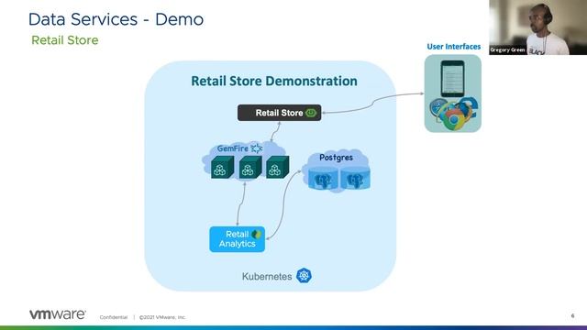Click the Gregory Green name label
Screen dimensions: 587x330
tap(507, 49)
